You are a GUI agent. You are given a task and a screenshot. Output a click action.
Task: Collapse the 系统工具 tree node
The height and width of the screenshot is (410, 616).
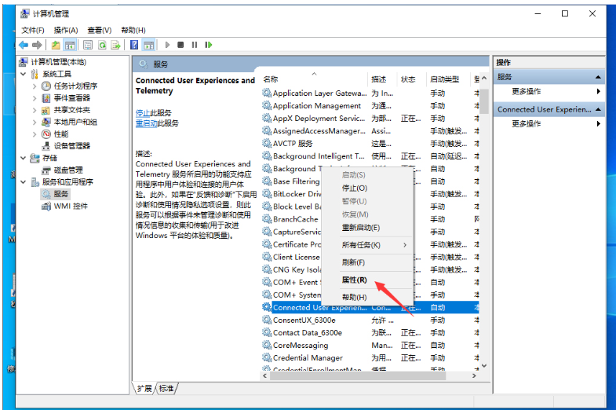[24, 74]
